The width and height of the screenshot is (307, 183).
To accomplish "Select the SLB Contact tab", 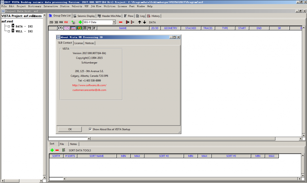I will pos(65,43).
